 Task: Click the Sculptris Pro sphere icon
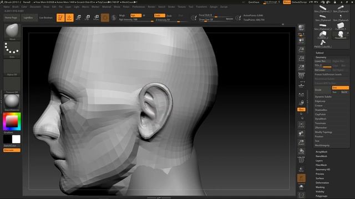coord(114,18)
